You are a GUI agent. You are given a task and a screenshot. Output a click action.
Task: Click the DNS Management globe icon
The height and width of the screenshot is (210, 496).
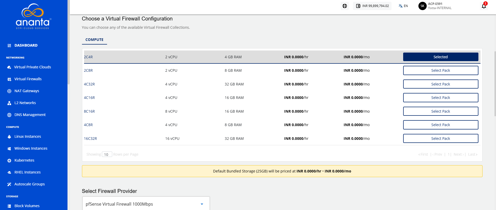9,115
